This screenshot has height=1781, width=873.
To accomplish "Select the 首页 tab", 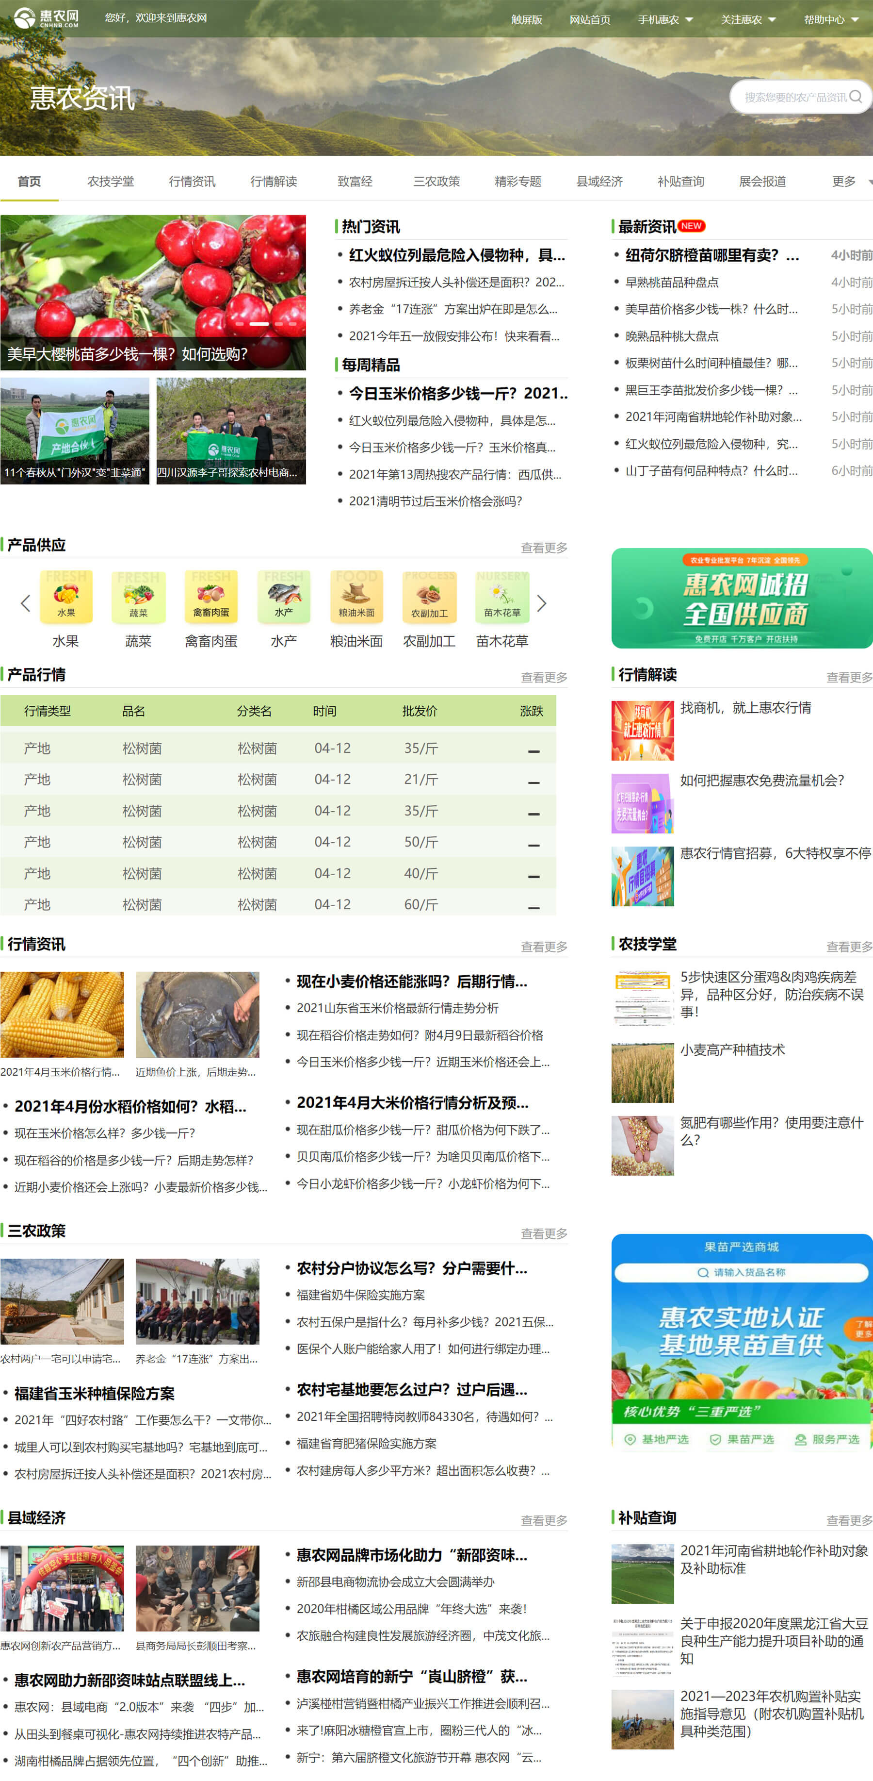I will [x=29, y=181].
